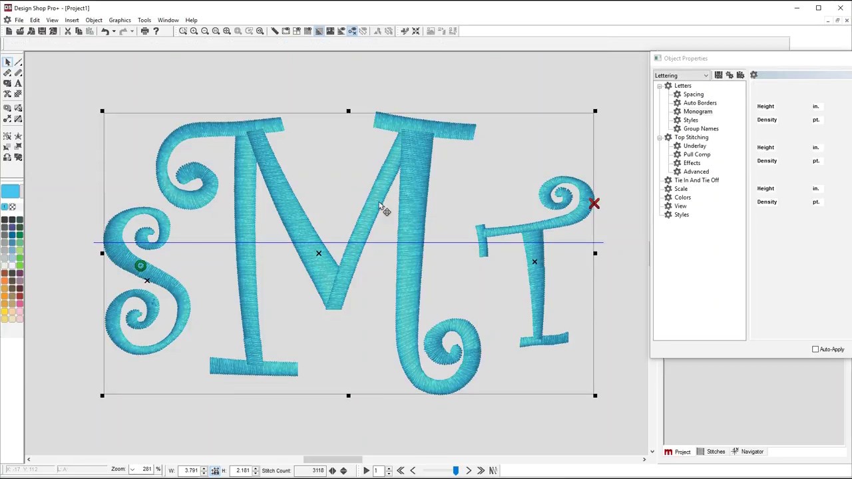Image resolution: width=852 pixels, height=479 pixels.
Task: Click the ruler measure tool icon
Action: point(274,31)
